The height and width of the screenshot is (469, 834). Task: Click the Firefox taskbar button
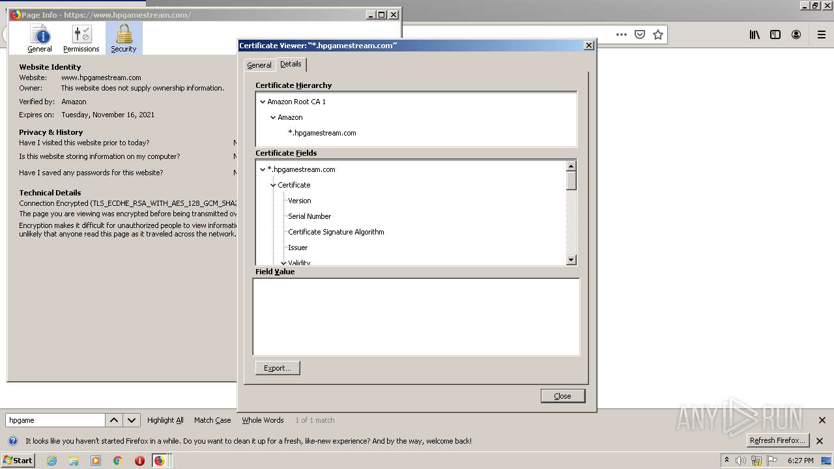162,461
